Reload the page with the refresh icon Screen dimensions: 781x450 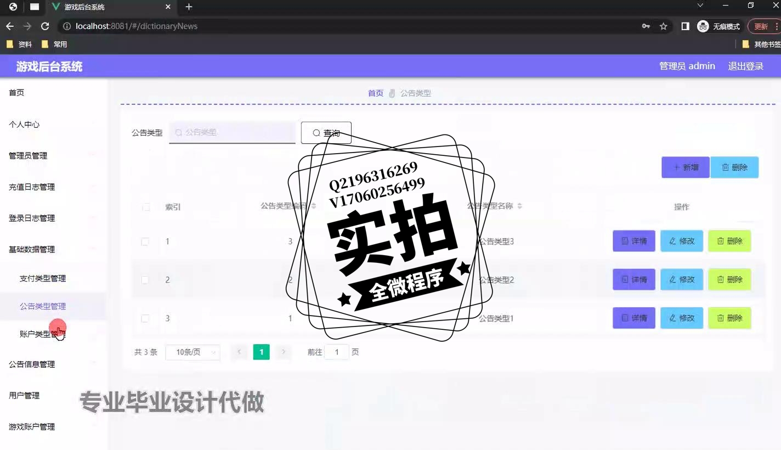pos(45,26)
